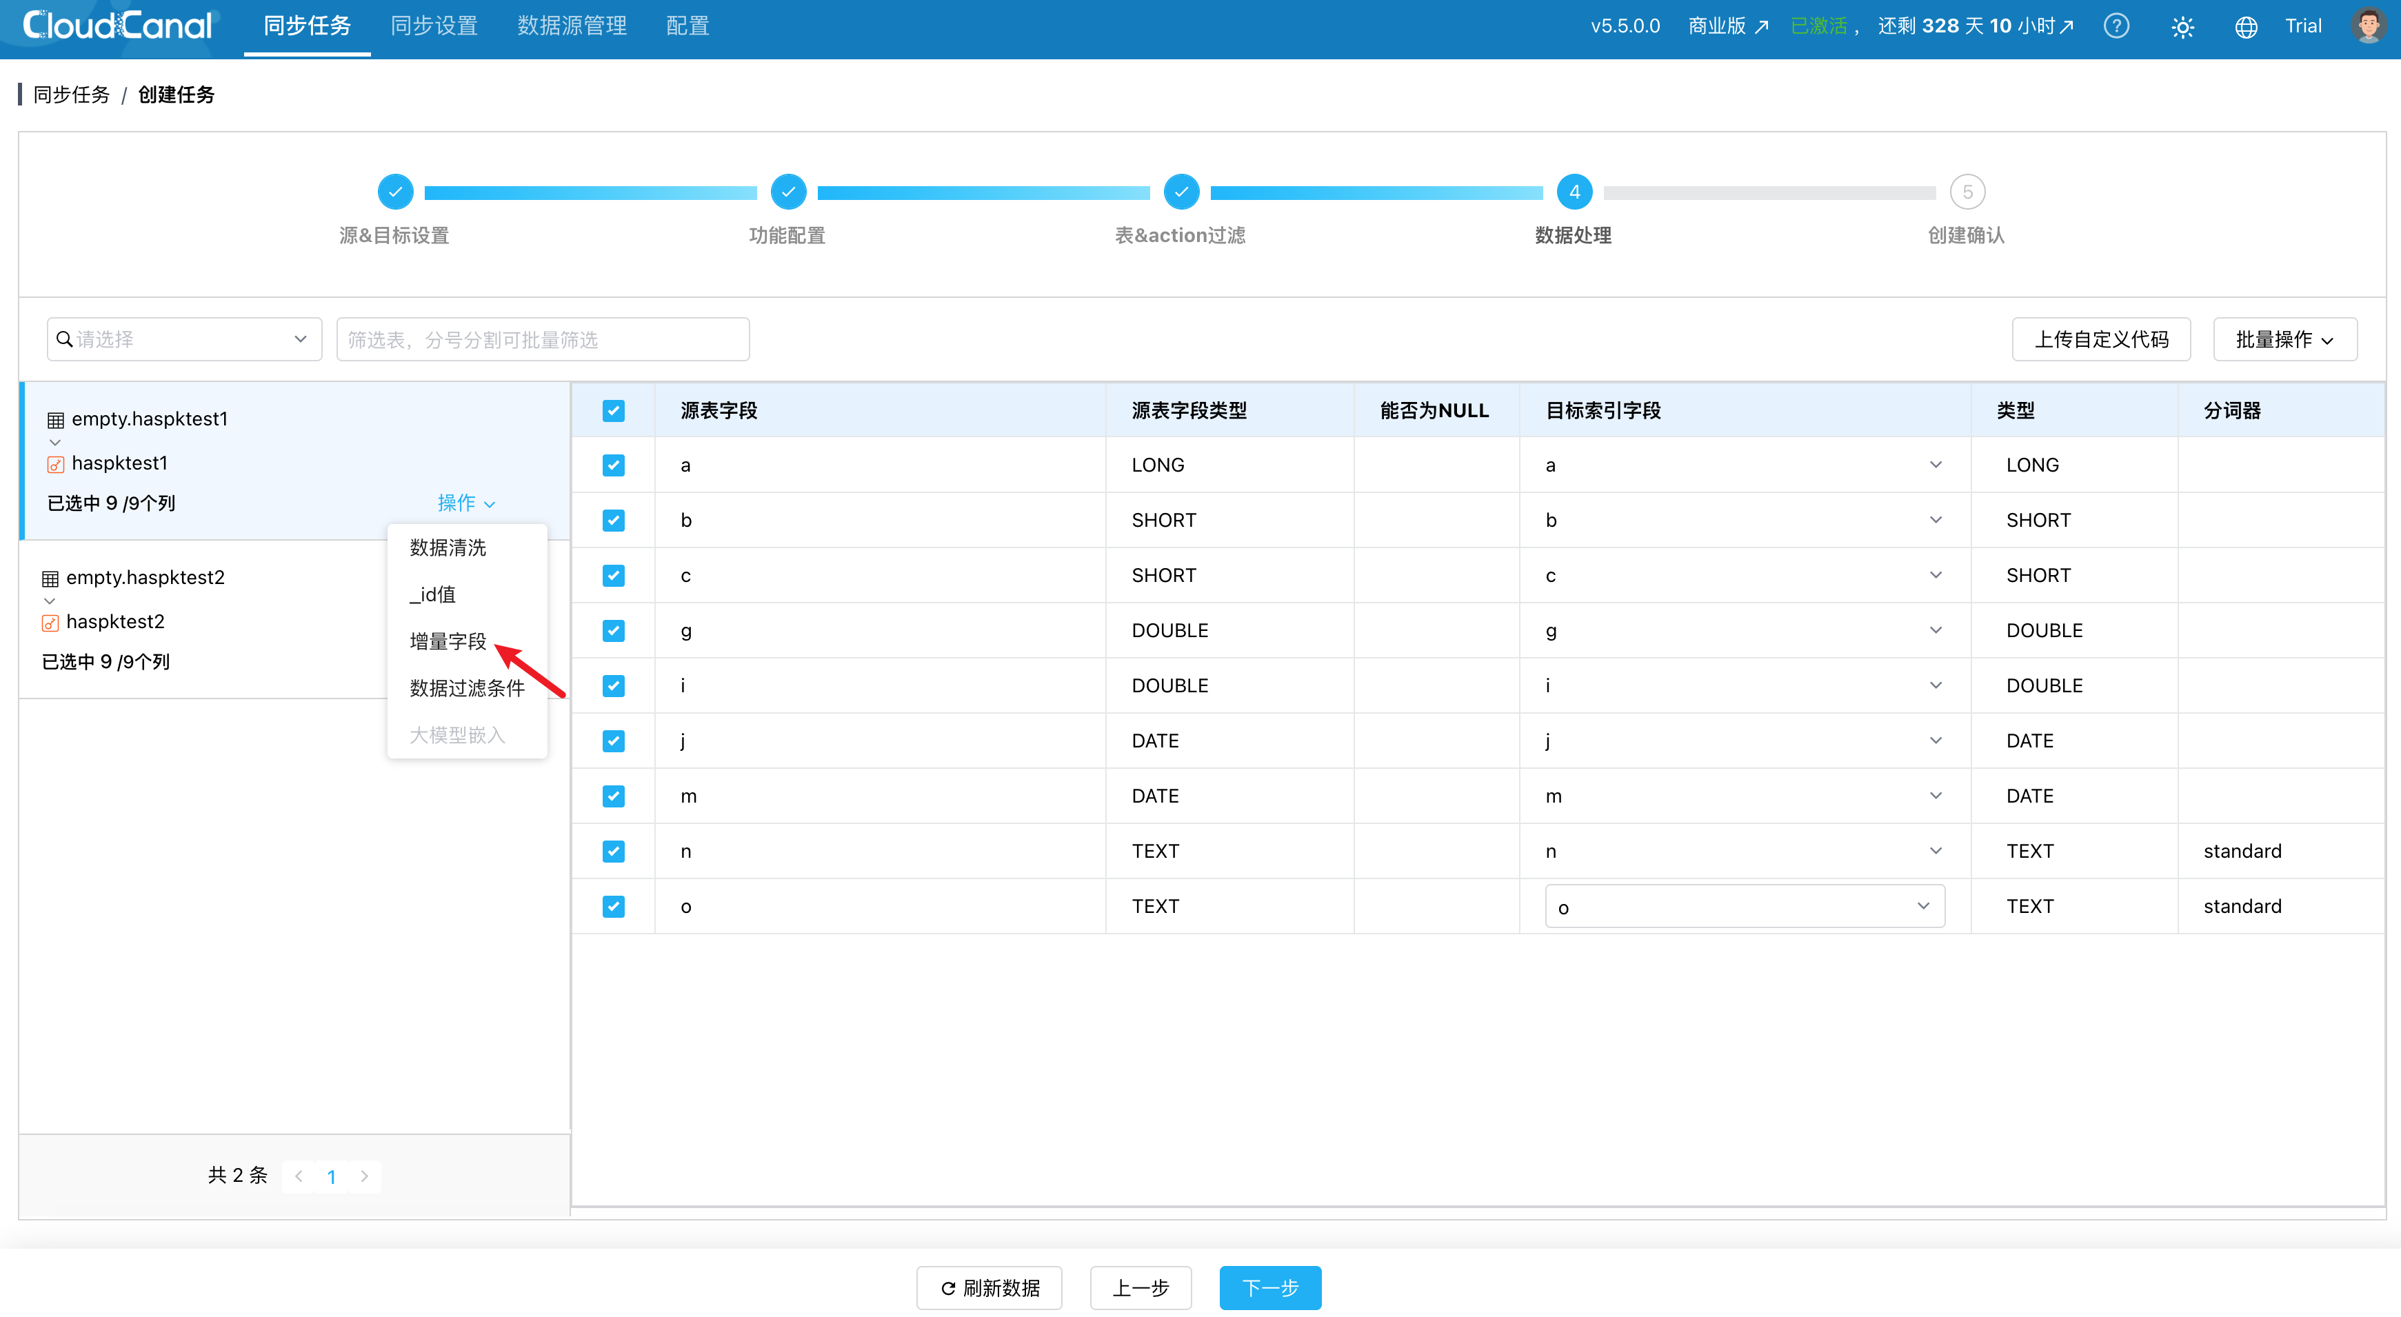Click the user avatar icon
The image size is (2401, 1317).
click(2369, 26)
